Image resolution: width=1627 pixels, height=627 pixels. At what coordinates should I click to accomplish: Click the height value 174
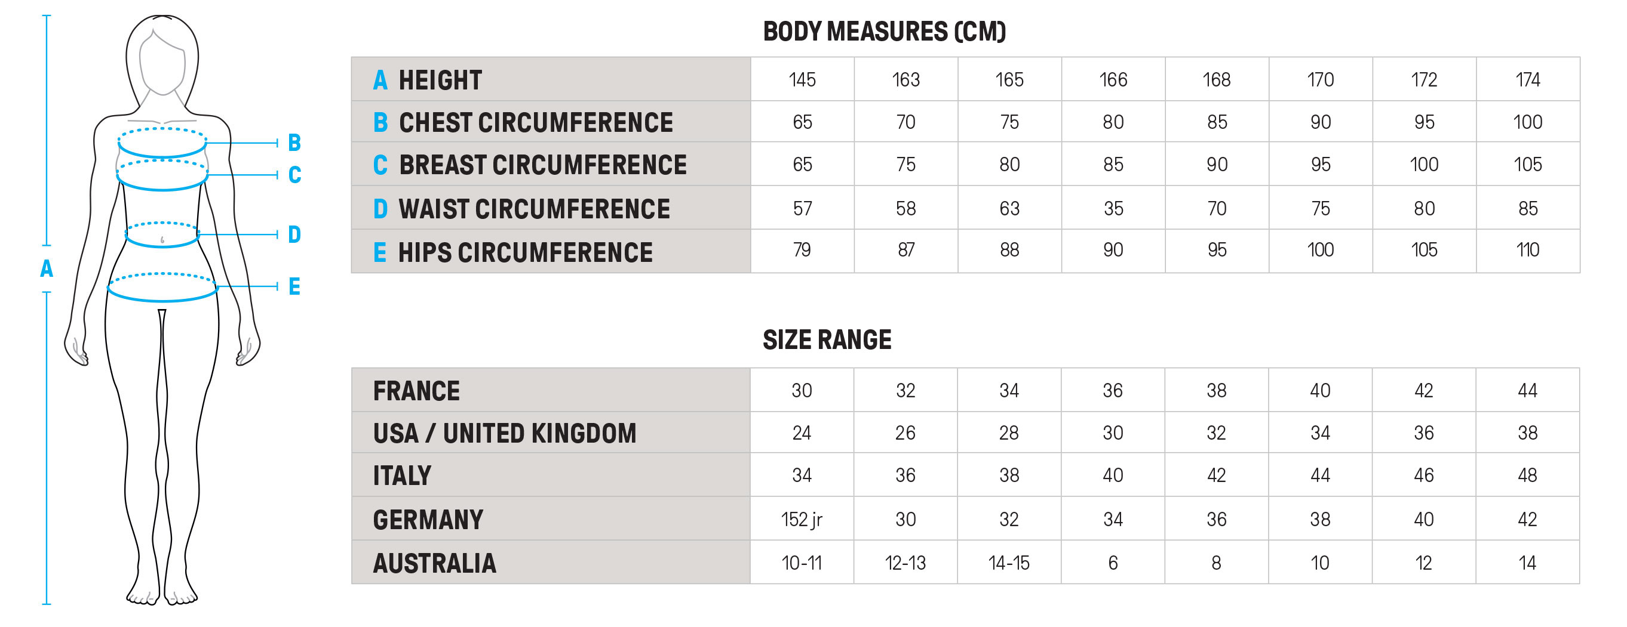tap(1527, 80)
